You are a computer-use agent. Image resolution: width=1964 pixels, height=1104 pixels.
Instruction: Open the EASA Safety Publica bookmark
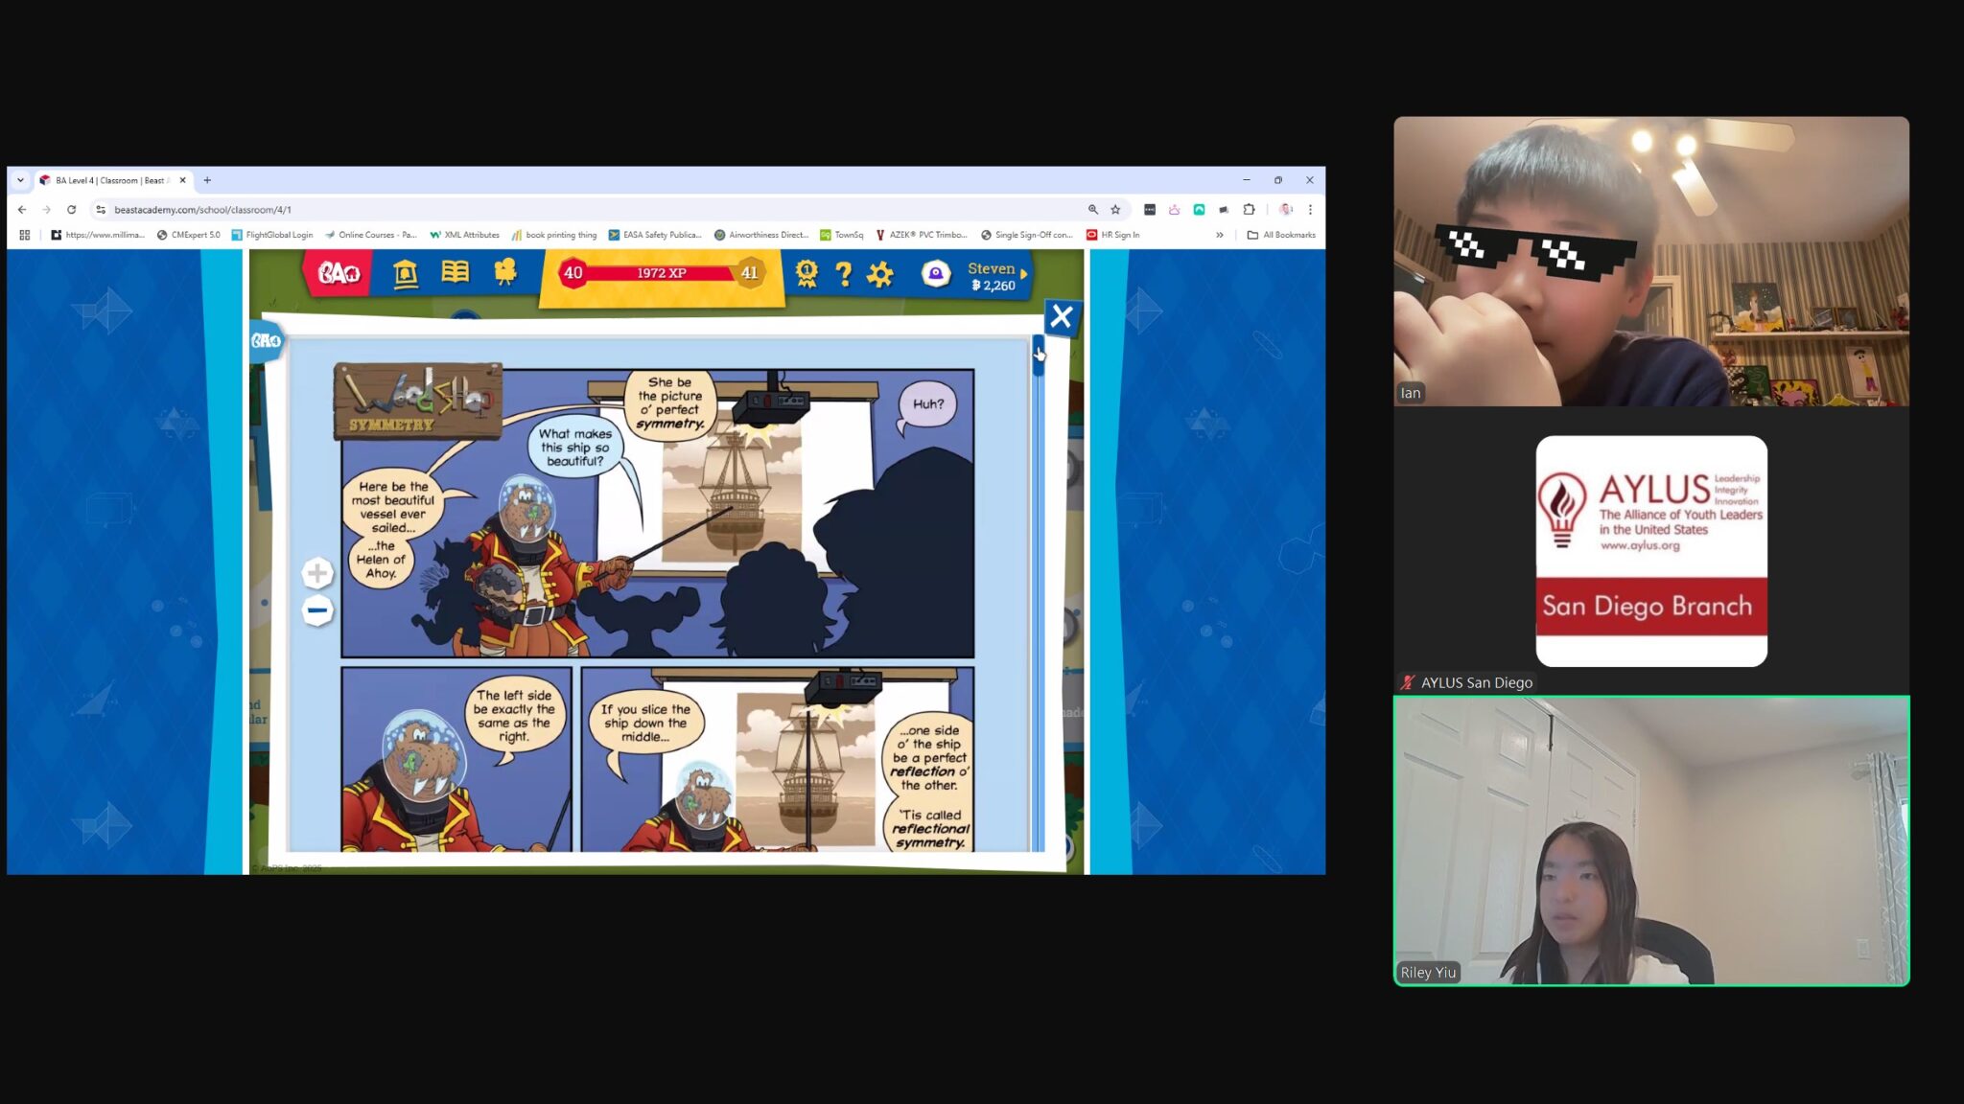(x=655, y=235)
